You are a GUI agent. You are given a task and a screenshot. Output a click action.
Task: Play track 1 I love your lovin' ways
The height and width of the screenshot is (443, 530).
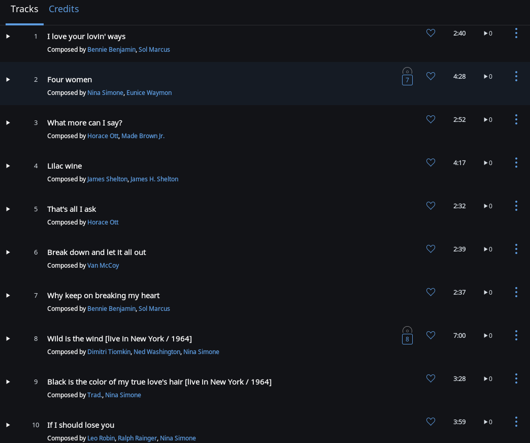point(8,37)
